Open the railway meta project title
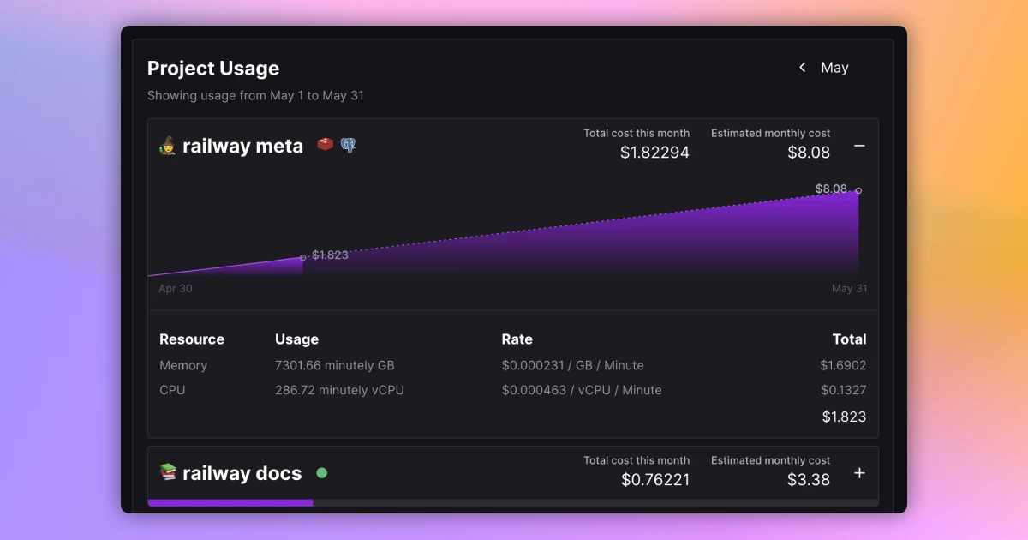This screenshot has height=540, width=1028. [242, 147]
